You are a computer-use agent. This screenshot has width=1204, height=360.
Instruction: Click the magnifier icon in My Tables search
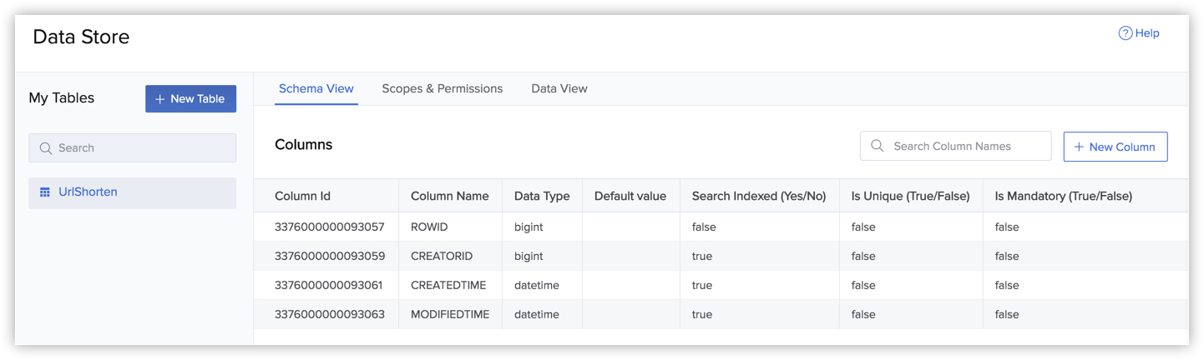tap(46, 148)
